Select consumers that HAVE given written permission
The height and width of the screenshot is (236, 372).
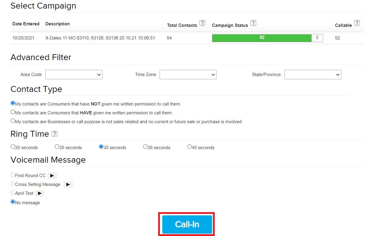tap(13, 112)
